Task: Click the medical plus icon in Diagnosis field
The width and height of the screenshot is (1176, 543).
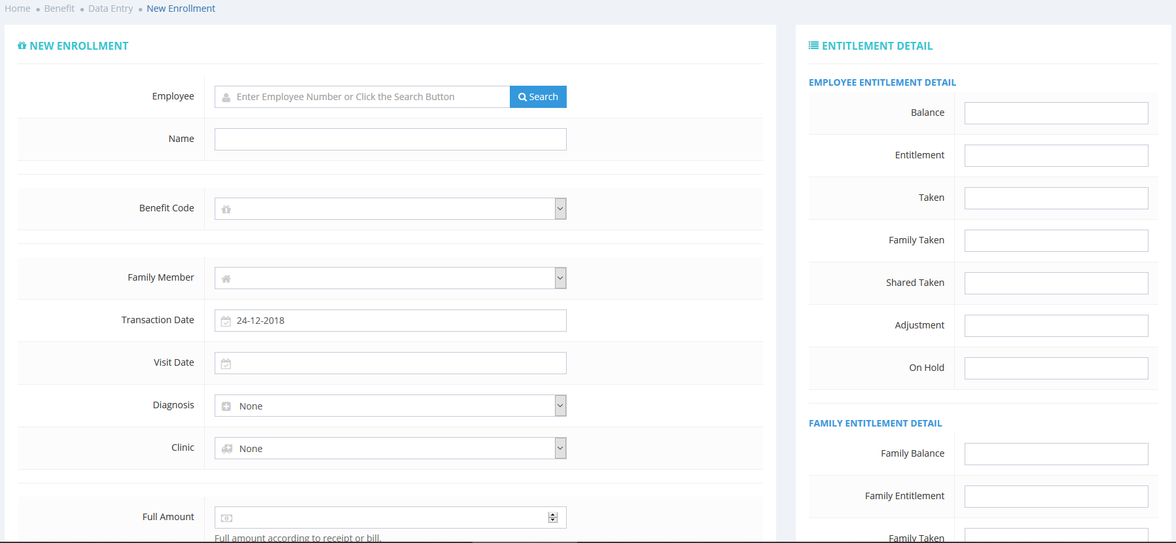Action: point(226,406)
